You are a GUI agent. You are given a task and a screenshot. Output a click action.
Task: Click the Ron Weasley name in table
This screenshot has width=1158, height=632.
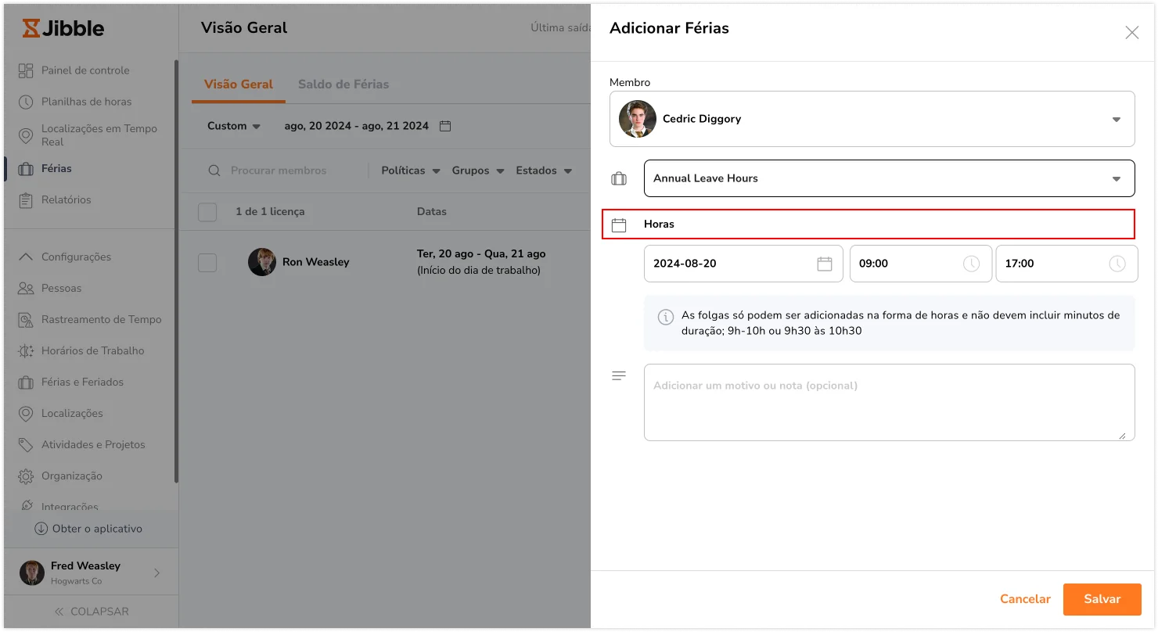click(316, 262)
